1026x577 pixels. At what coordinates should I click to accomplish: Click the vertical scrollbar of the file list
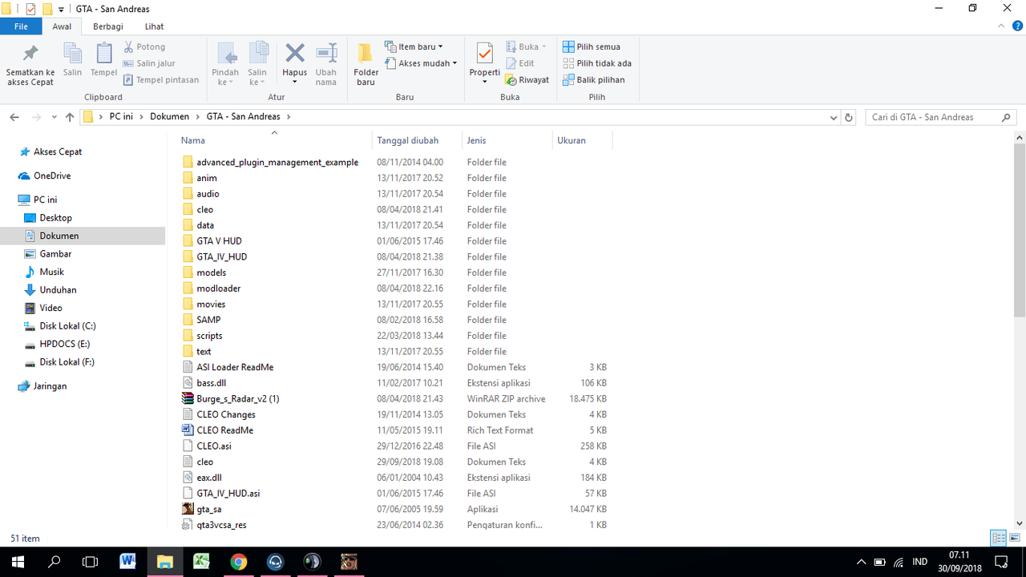[x=1020, y=230]
